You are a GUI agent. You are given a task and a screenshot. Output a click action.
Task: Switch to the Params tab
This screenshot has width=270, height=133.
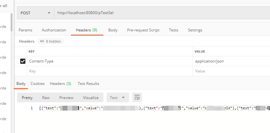(25, 30)
